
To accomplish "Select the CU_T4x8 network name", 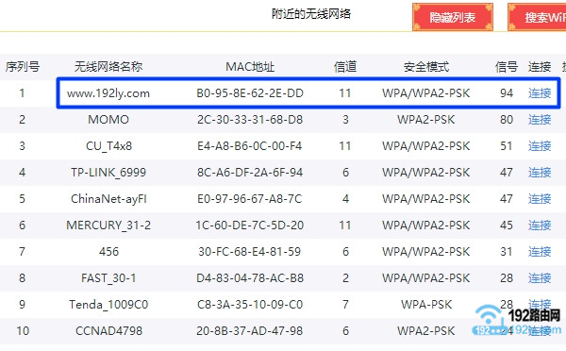I will 108,146.
